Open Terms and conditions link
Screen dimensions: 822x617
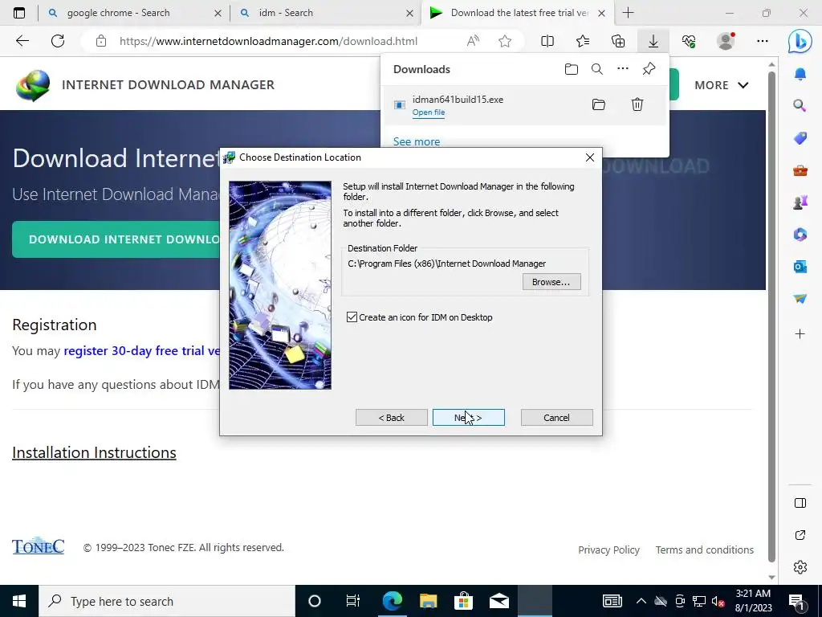point(705,550)
